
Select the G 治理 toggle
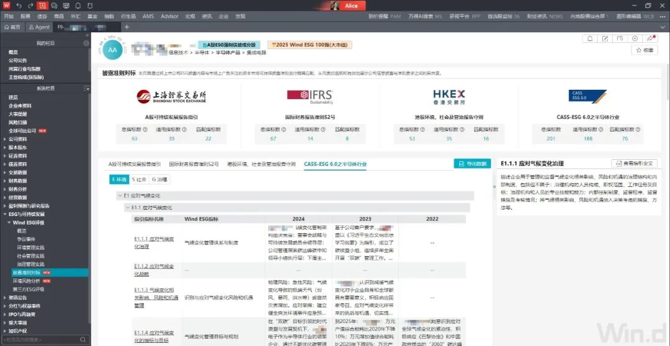click(x=160, y=180)
